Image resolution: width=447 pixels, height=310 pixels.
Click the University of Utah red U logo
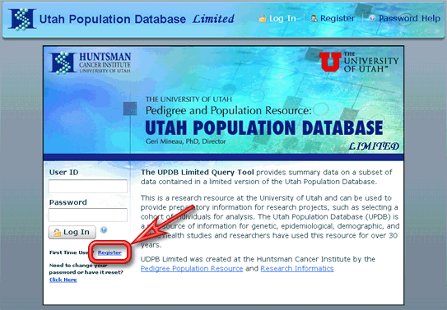[330, 62]
